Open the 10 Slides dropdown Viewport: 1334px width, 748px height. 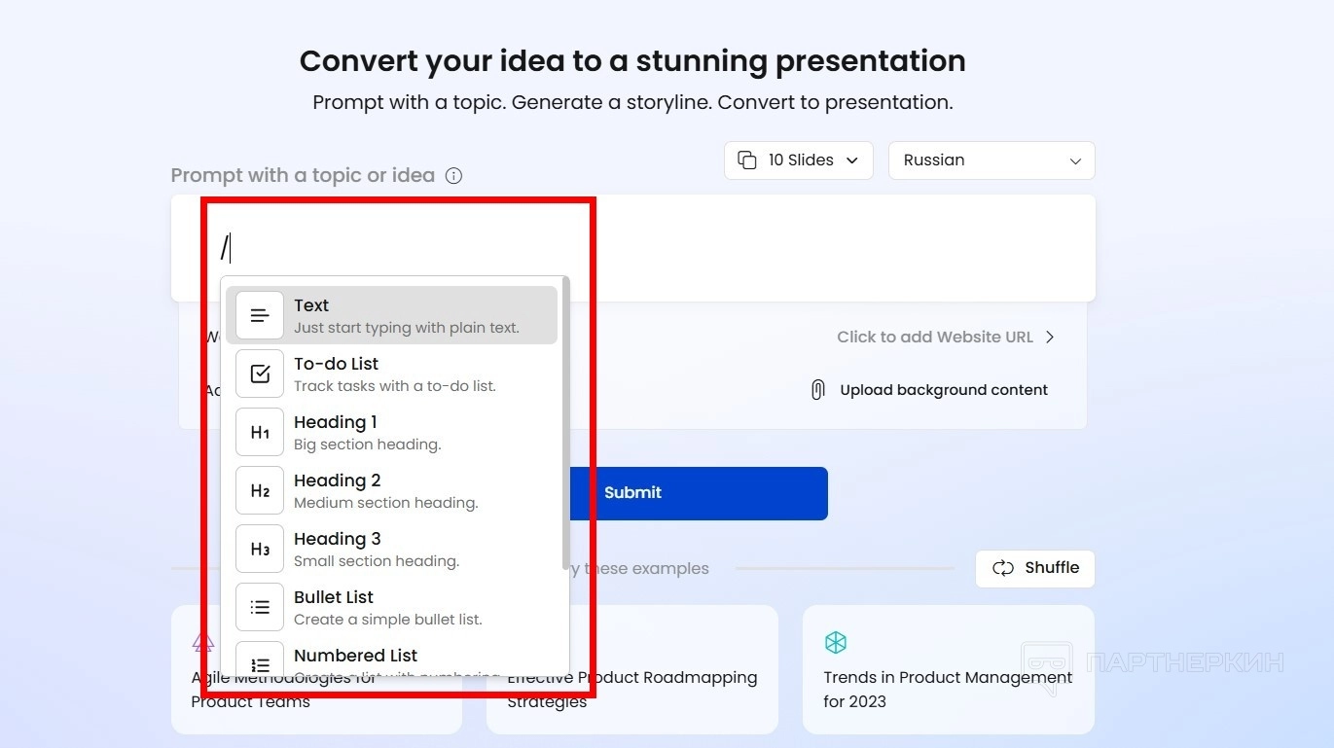799,160
